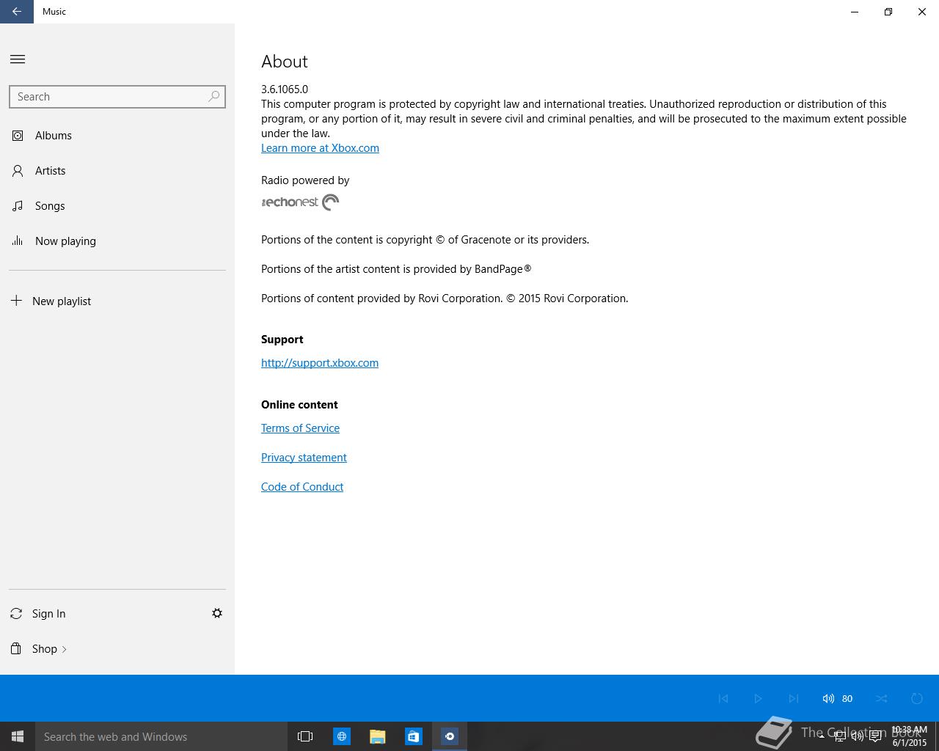Click system tray volume icon
Screen dimensions: 939x751
(858, 736)
